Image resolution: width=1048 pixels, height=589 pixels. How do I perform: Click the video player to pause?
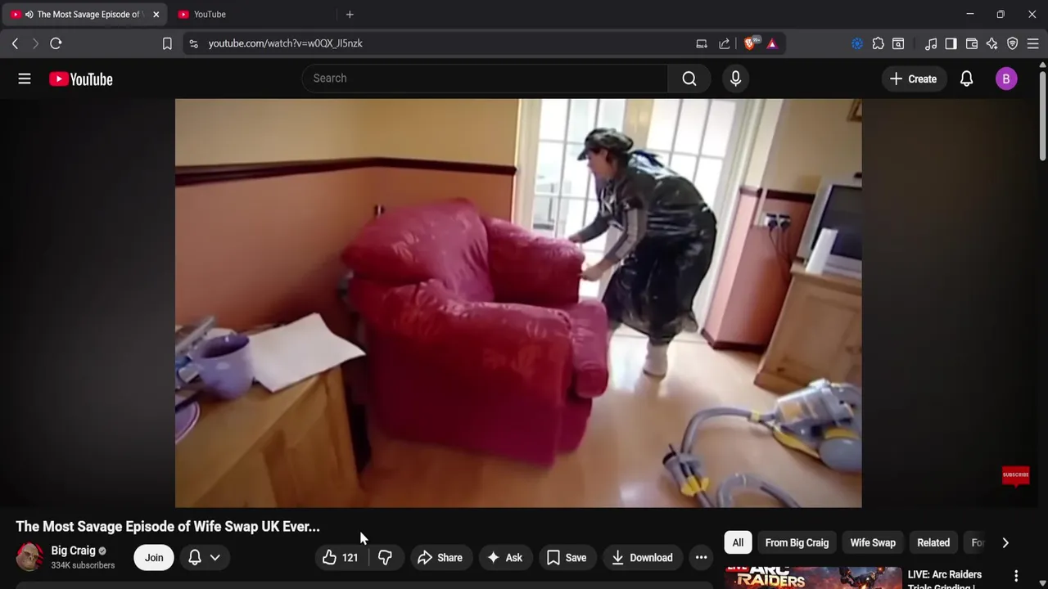pyautogui.click(x=518, y=303)
